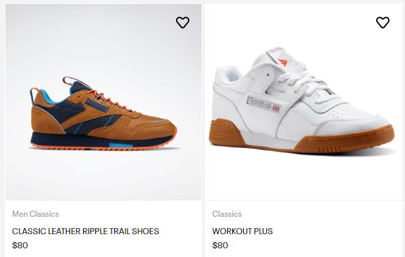Open the CLASSIC LEATHER RIPPLE TRAIL SHOES title link
This screenshot has width=405, height=257.
tap(85, 232)
